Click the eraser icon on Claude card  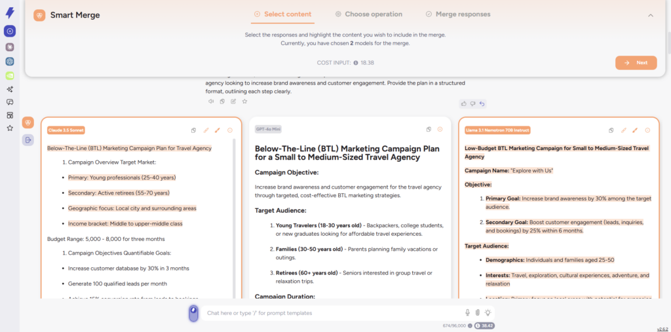(206, 130)
